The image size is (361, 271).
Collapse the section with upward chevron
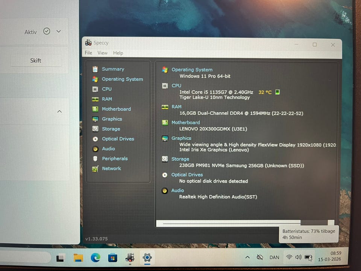click(x=59, y=111)
